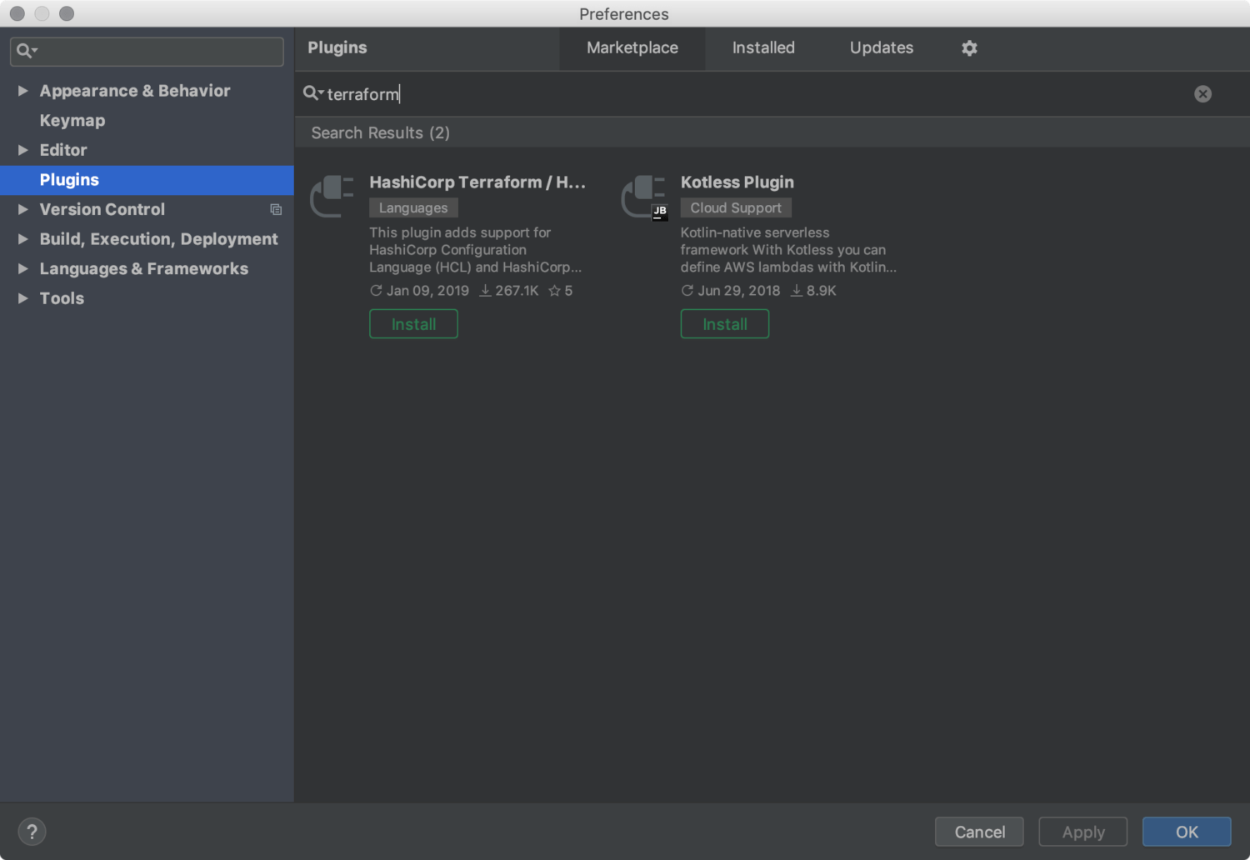Click the Kotless Plugin icon
This screenshot has height=860, width=1250.
tap(644, 197)
